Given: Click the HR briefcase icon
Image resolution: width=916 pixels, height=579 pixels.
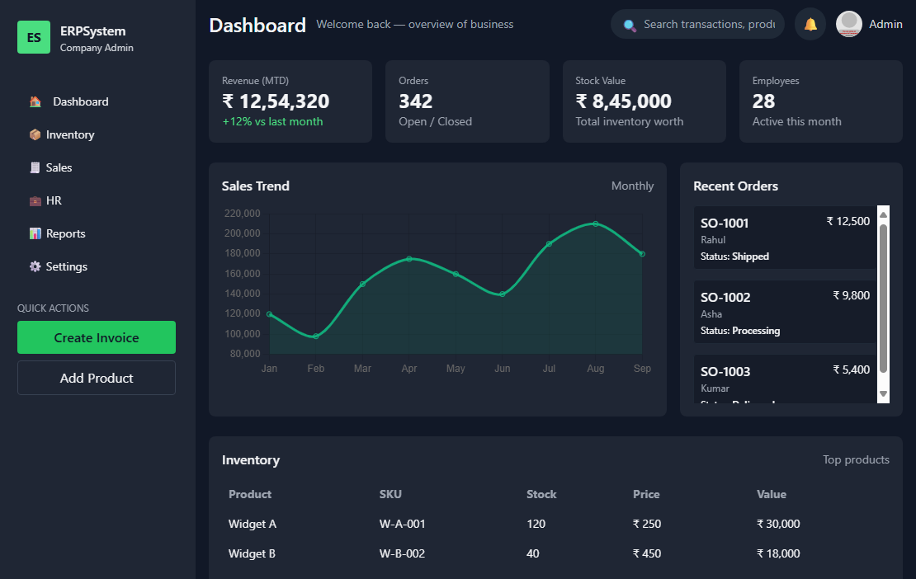Looking at the screenshot, I should (x=35, y=200).
